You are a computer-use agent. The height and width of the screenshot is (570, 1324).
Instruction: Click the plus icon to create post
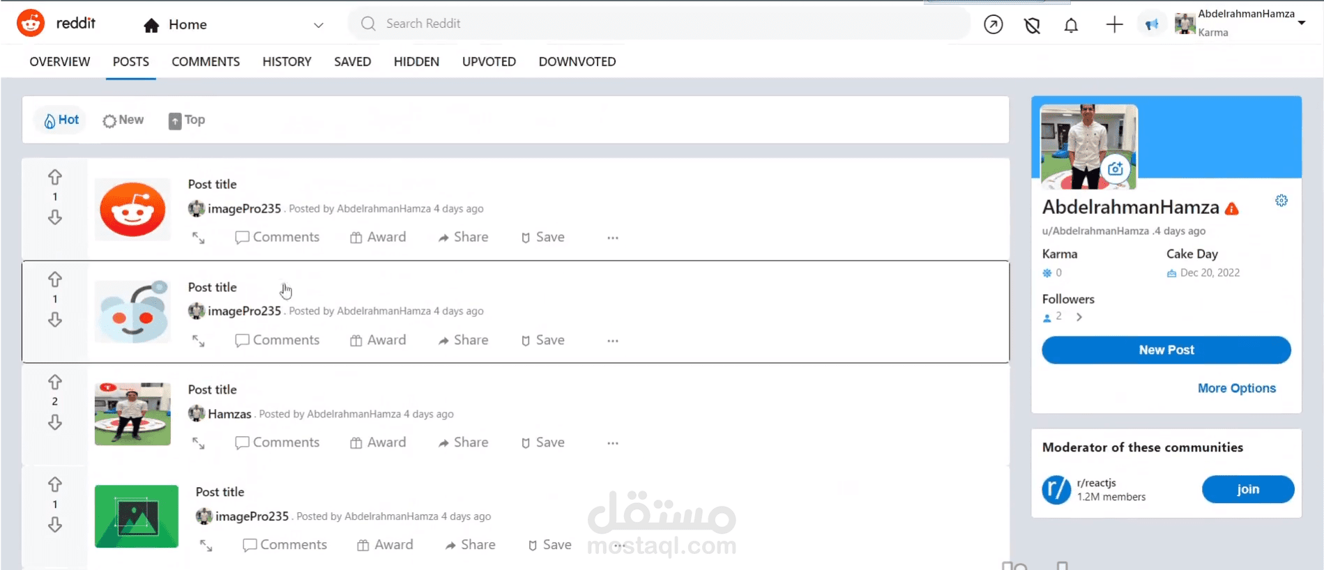(x=1114, y=25)
